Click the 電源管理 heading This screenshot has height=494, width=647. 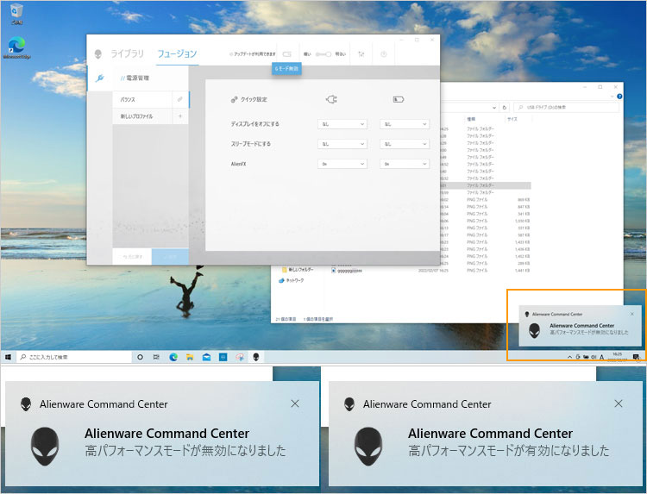point(137,78)
